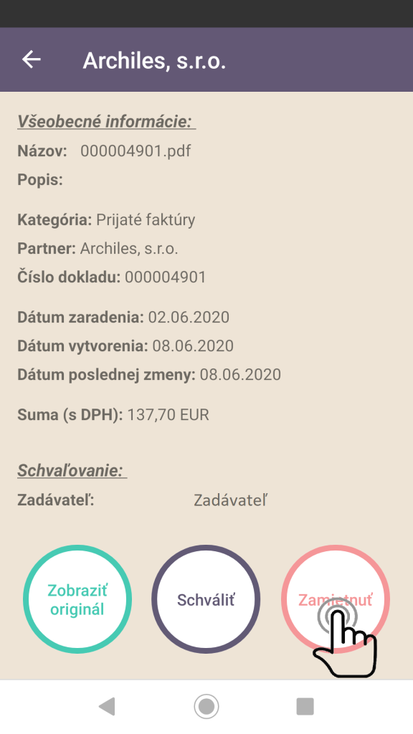The height and width of the screenshot is (734, 413).
Task: Tap the Dátum vytvorenia 08.06.2020 line
Action: coord(125,346)
